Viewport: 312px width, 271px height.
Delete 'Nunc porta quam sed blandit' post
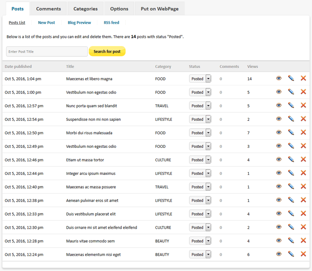(303, 105)
